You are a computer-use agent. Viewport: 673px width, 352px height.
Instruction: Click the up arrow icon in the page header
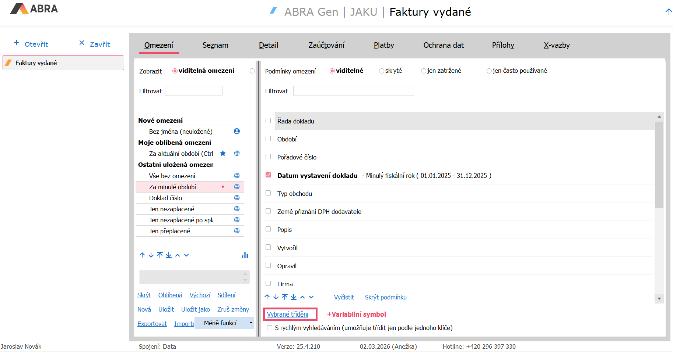tap(669, 12)
